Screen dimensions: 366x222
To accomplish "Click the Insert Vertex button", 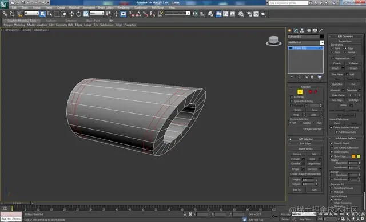I will tap(305, 149).
